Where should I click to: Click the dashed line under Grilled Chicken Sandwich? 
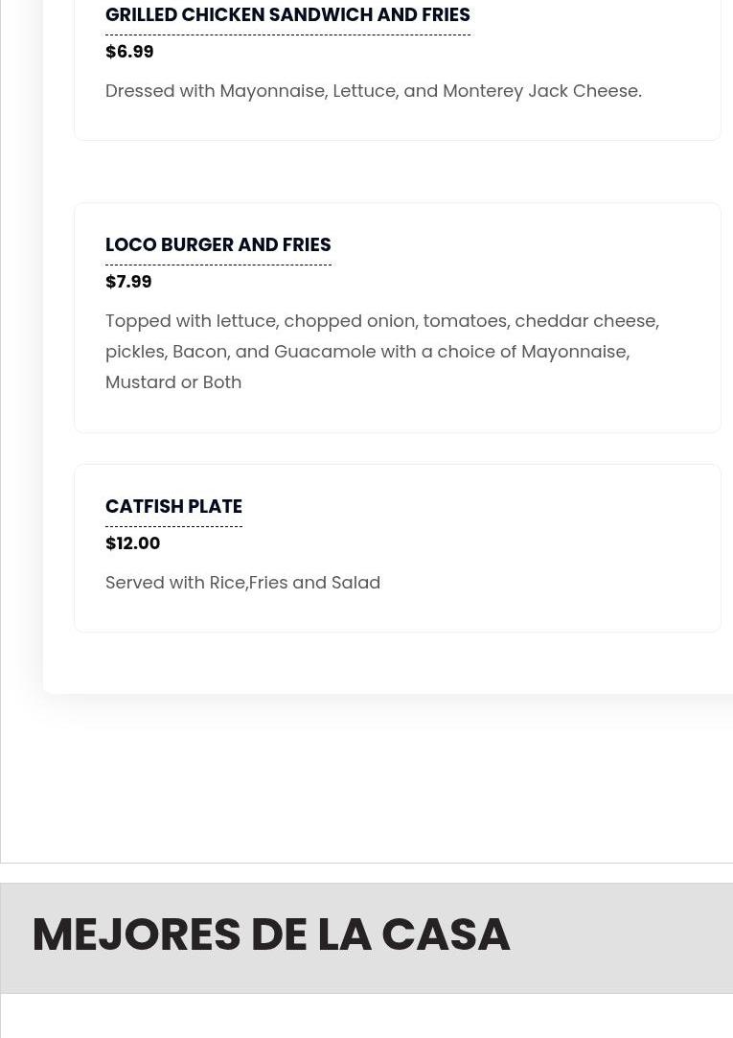click(287, 35)
